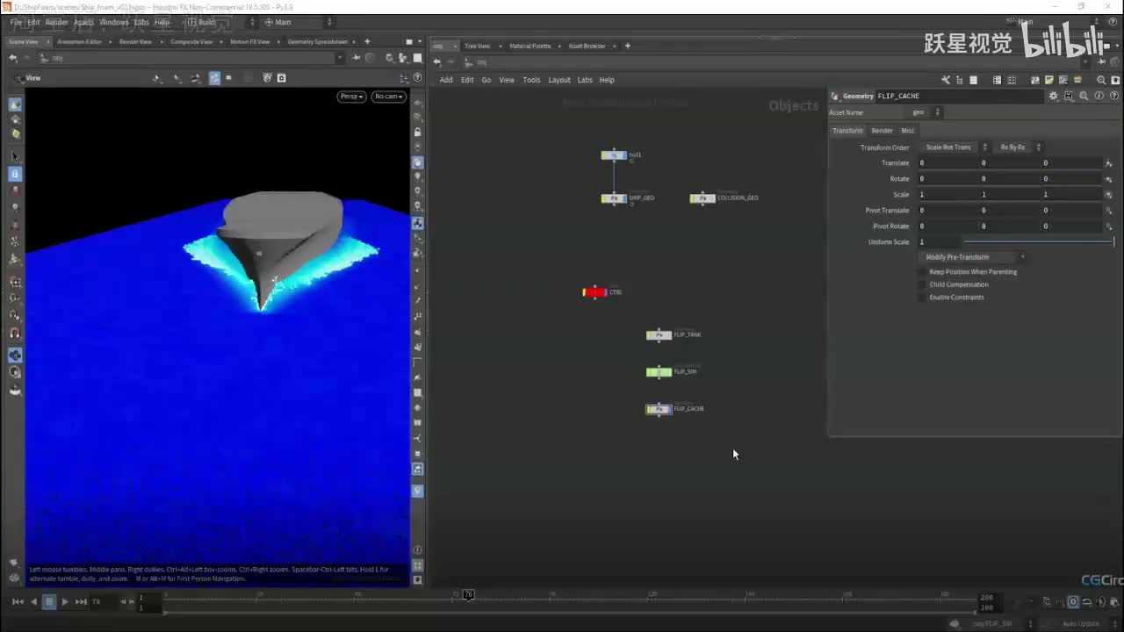The width and height of the screenshot is (1124, 632).
Task: Open the Modify Pre-Transform dropdown
Action: pos(973,257)
